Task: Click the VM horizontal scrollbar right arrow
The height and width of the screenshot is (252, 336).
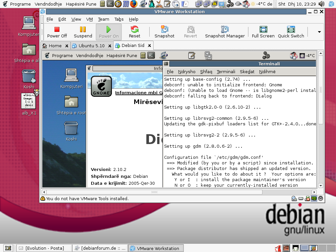Action: click(314, 192)
